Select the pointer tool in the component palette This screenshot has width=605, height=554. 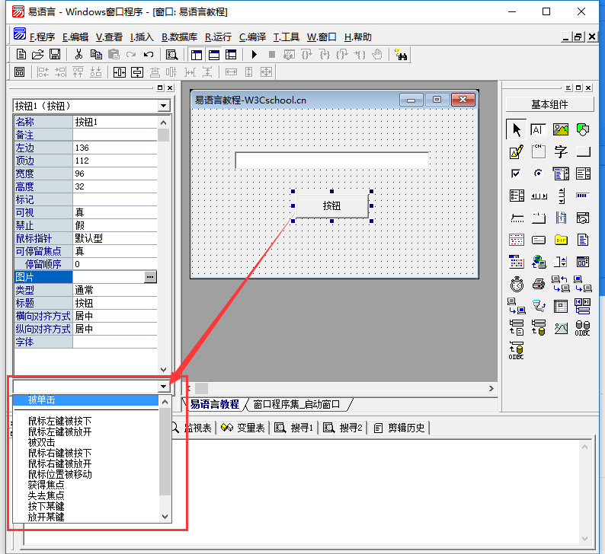tap(516, 129)
